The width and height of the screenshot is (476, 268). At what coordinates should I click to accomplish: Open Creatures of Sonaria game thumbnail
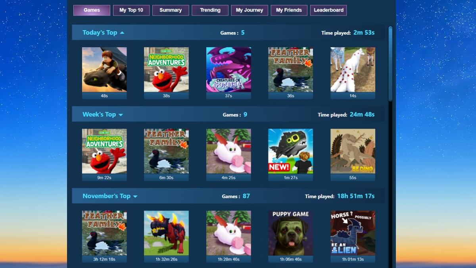tap(228, 70)
